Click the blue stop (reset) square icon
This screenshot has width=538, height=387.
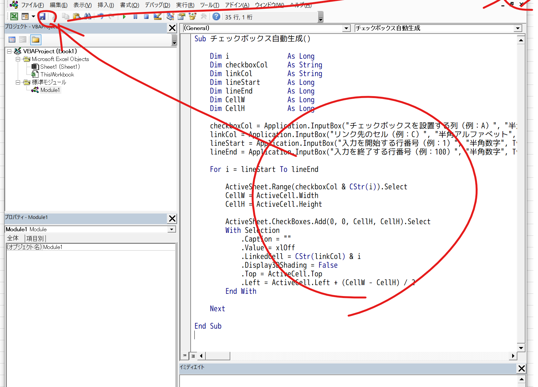146,17
